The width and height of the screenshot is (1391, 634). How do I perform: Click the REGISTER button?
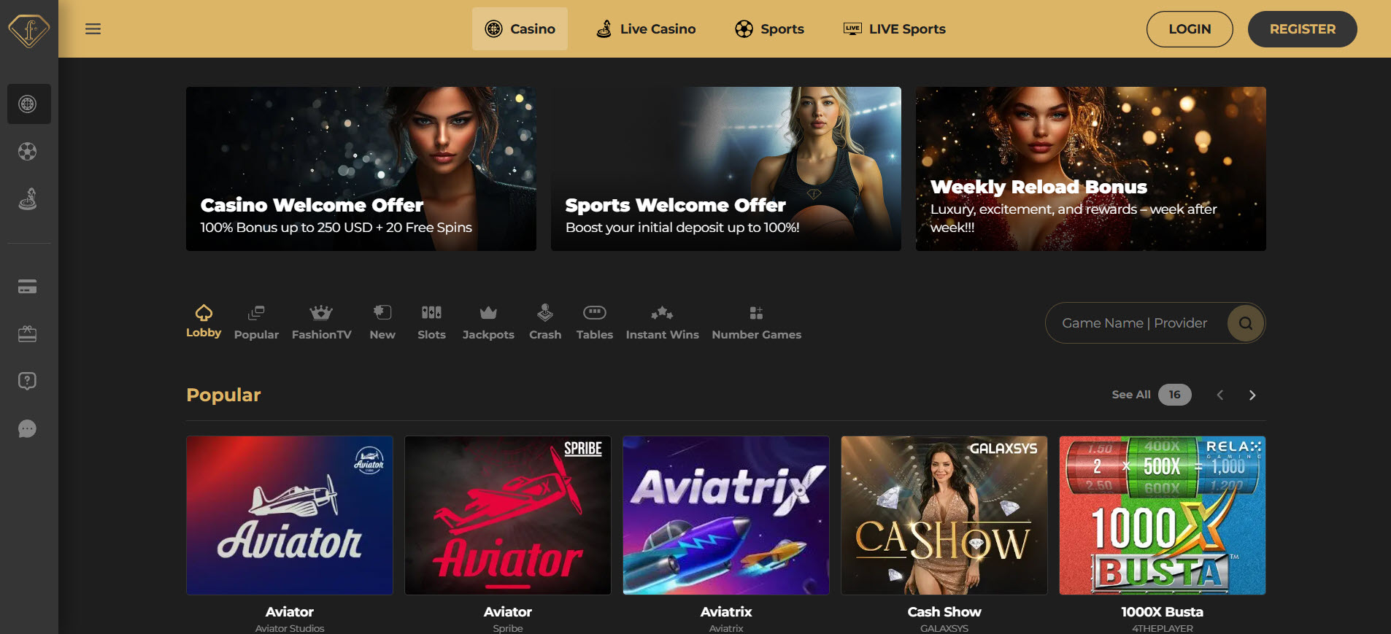tap(1303, 29)
